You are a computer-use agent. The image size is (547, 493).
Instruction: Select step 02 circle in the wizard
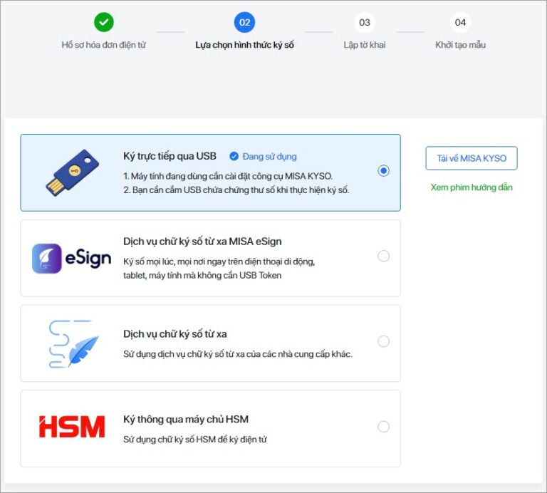click(x=244, y=22)
